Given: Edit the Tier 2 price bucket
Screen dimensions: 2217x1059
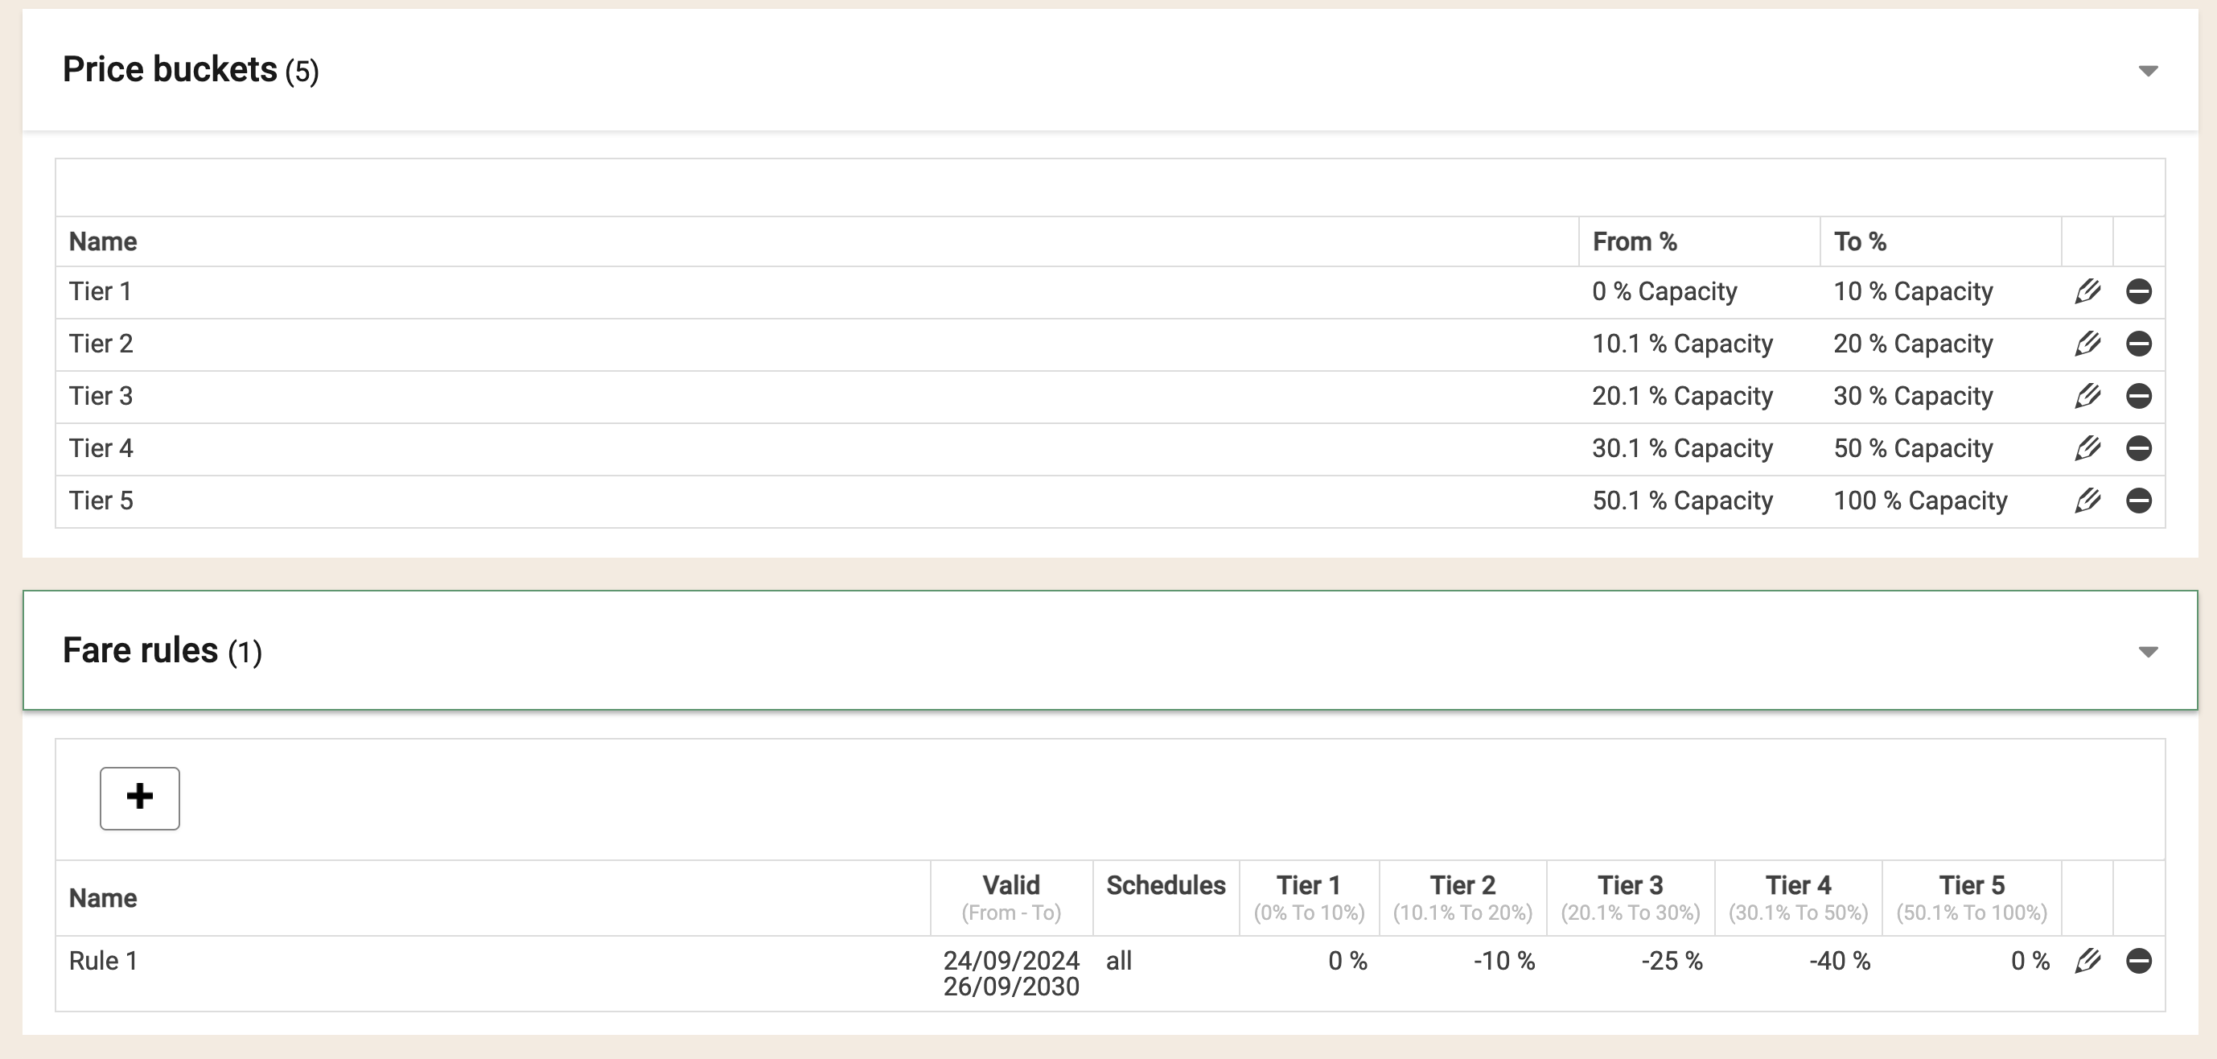Looking at the screenshot, I should (2087, 344).
